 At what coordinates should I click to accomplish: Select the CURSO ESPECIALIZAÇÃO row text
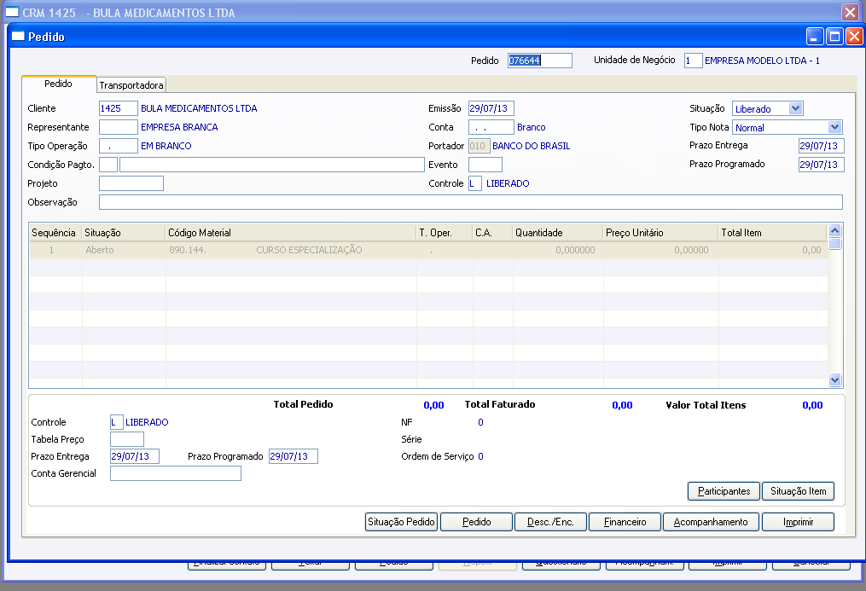[x=309, y=250]
